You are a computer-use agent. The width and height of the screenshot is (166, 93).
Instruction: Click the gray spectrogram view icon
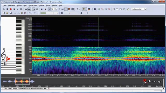pos(73,9)
